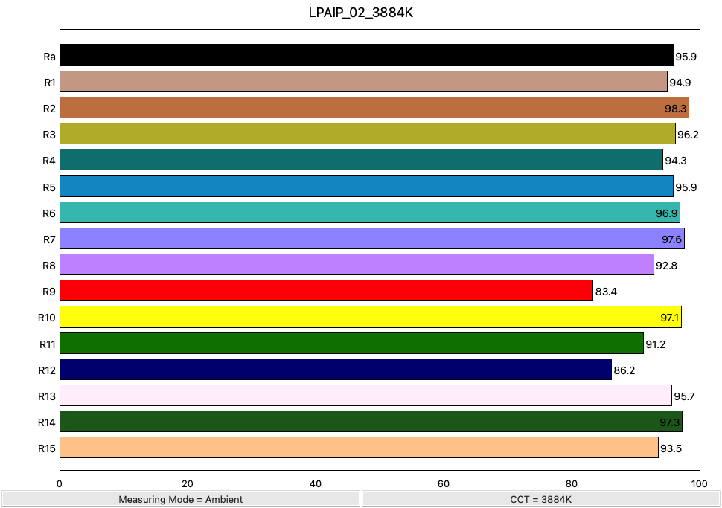Click the value 97.3 on R14 bar
This screenshot has height=508, width=722.
click(x=669, y=422)
